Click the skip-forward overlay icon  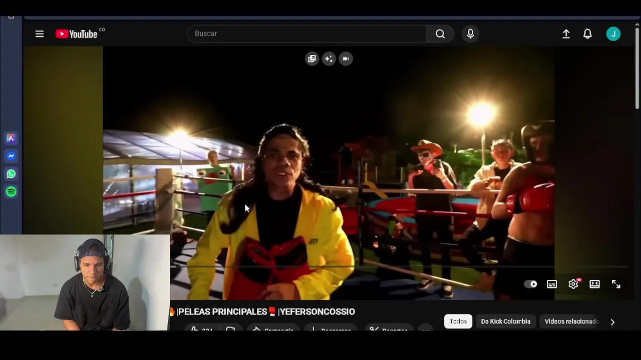pos(346,58)
